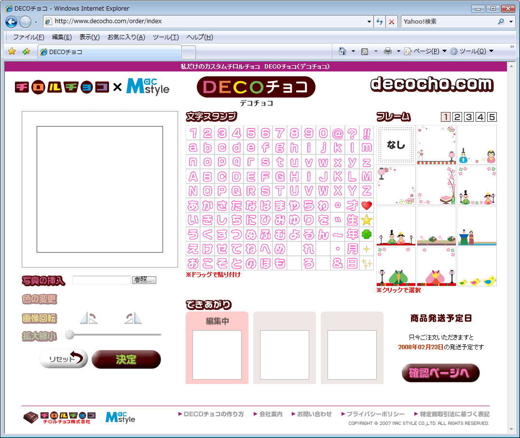The width and height of the screenshot is (520, 438).
Task: Switch to frame page 2
Action: coord(457,117)
